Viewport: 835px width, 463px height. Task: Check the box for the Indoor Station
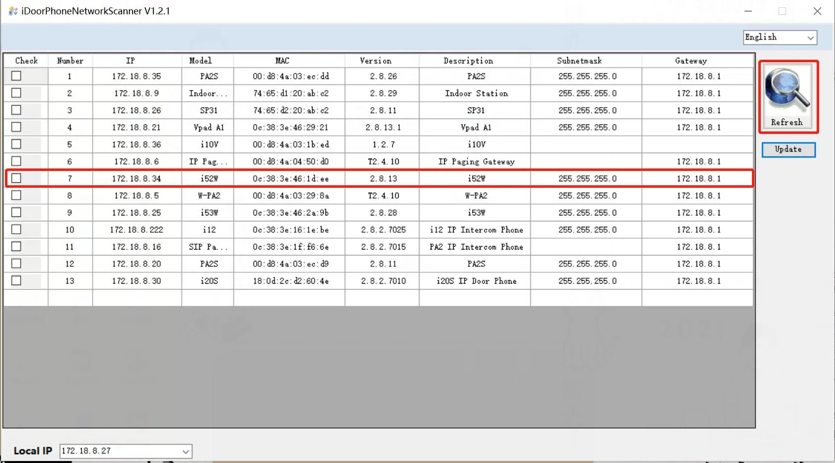(x=16, y=93)
